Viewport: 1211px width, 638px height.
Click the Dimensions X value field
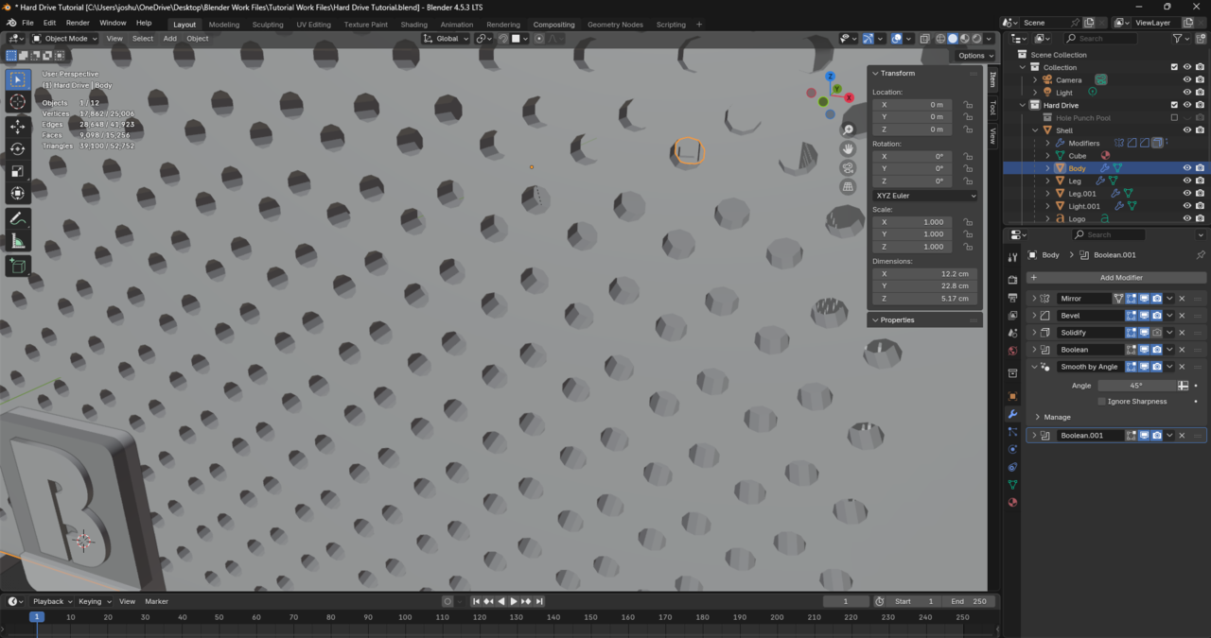point(924,274)
